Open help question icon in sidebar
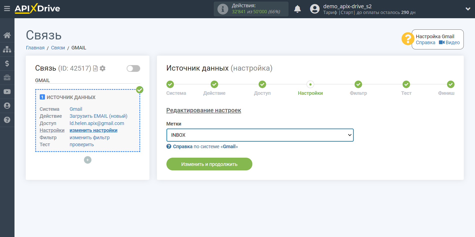Screen dimensions: 475x237 7,120
